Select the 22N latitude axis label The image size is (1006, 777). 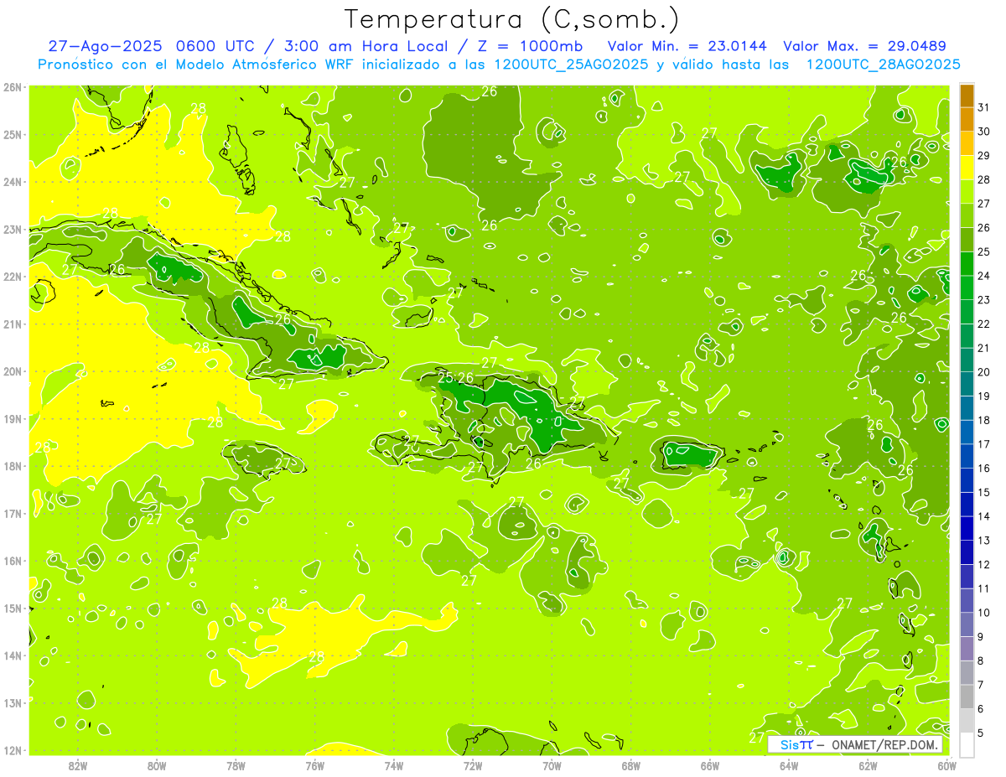[13, 277]
